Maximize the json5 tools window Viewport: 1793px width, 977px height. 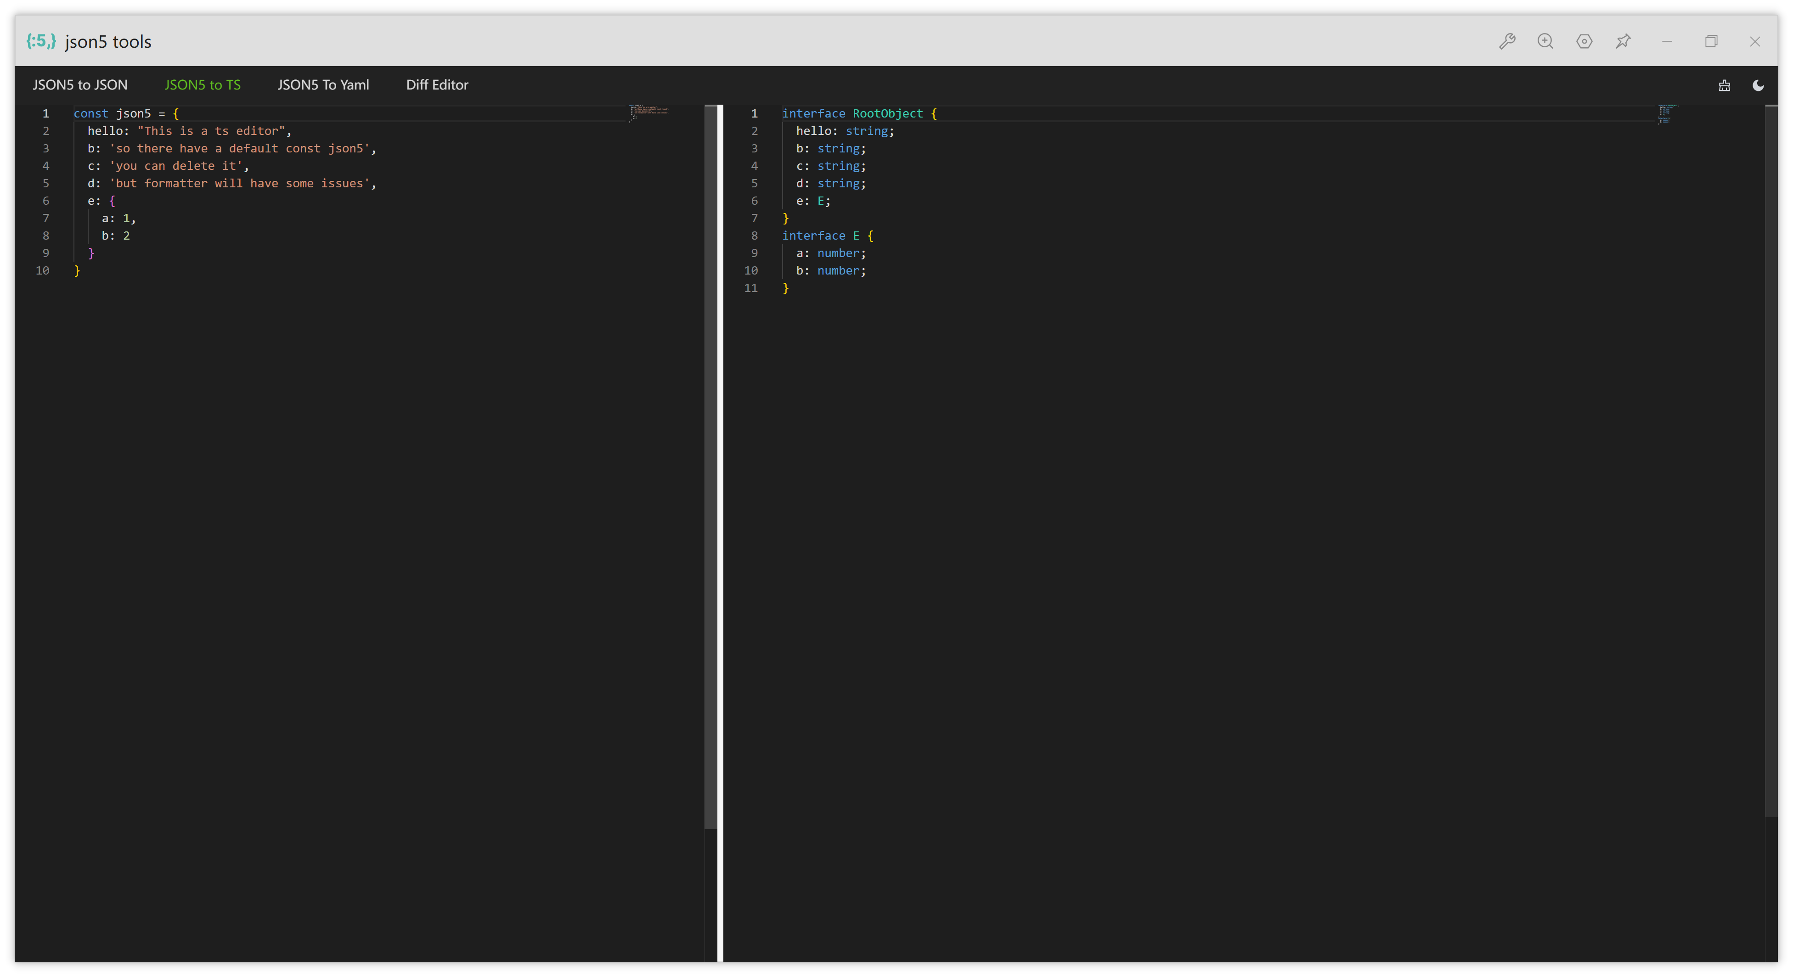pyautogui.click(x=1712, y=42)
